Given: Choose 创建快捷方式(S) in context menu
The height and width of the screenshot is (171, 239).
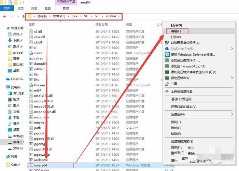Looking at the screenshot, I should 182,141.
